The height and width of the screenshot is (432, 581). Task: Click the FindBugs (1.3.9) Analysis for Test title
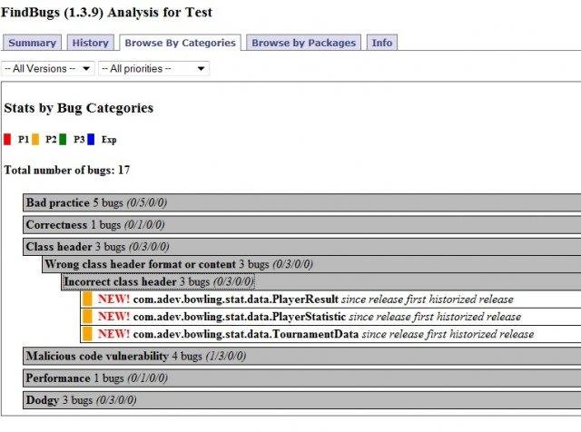(106, 12)
